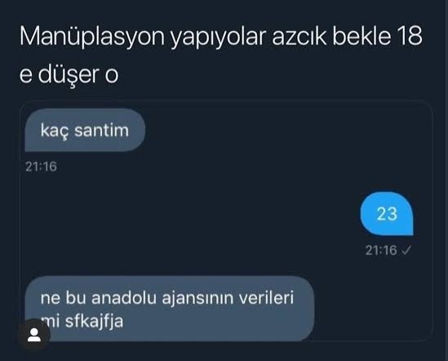
Task: Click the word "azcık" in the tweet
Action: 299,38
